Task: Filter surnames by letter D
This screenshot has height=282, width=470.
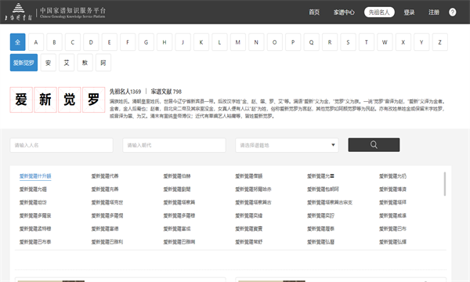Action: (x=91, y=42)
